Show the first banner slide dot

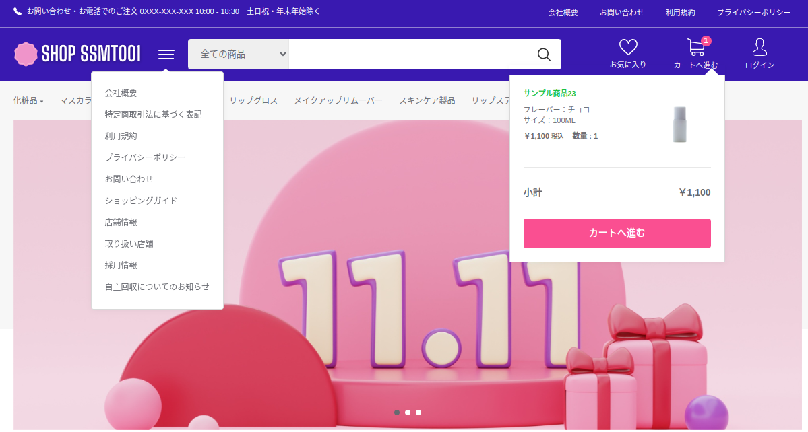[x=397, y=412]
